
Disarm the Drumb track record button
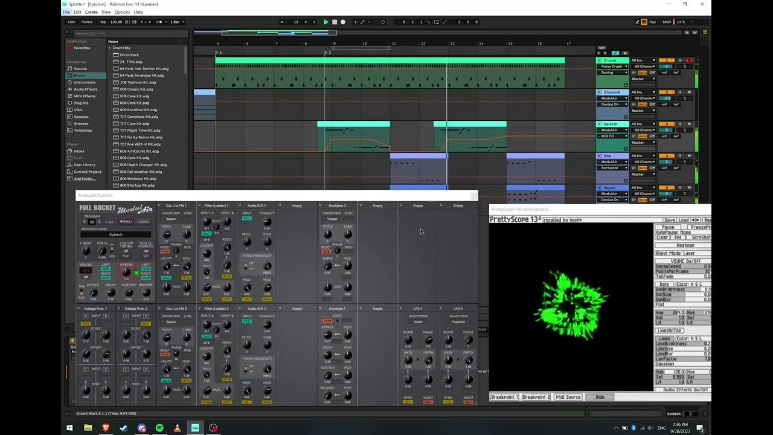689,60
